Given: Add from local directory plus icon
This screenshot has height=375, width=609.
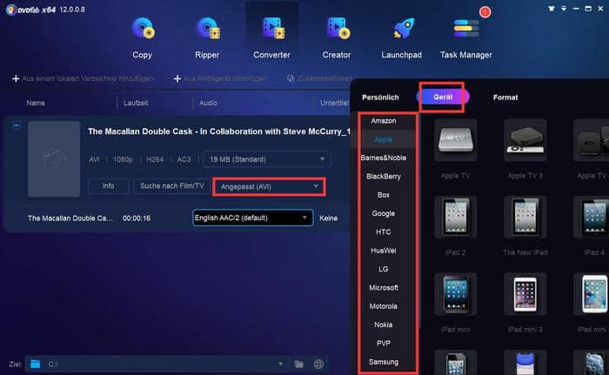Looking at the screenshot, I should 16,79.
